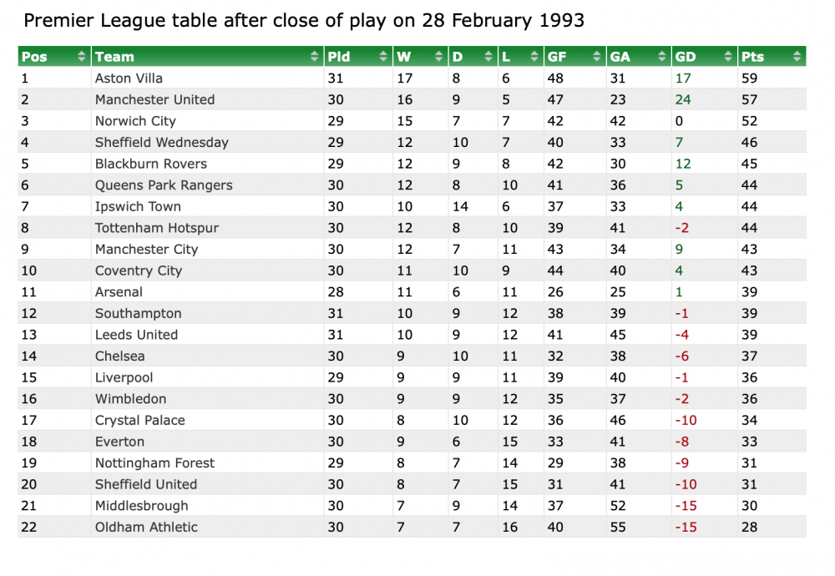Click the GF column sort arrows
Viewport: 835px width, 576px height.
[x=597, y=57]
